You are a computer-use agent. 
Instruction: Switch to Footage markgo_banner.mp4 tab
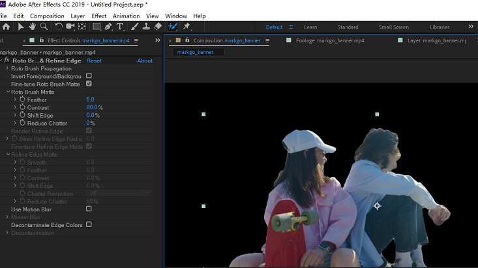click(330, 40)
